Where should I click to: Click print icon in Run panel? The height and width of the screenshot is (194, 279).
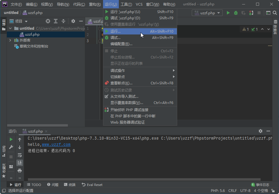pyautogui.click(x=20, y=171)
